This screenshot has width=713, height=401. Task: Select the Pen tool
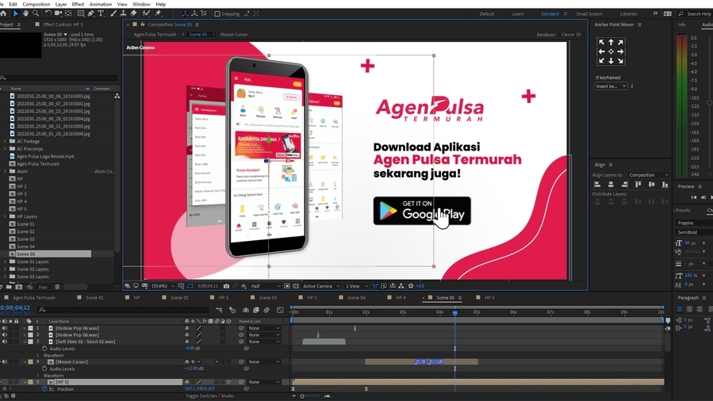(91, 13)
